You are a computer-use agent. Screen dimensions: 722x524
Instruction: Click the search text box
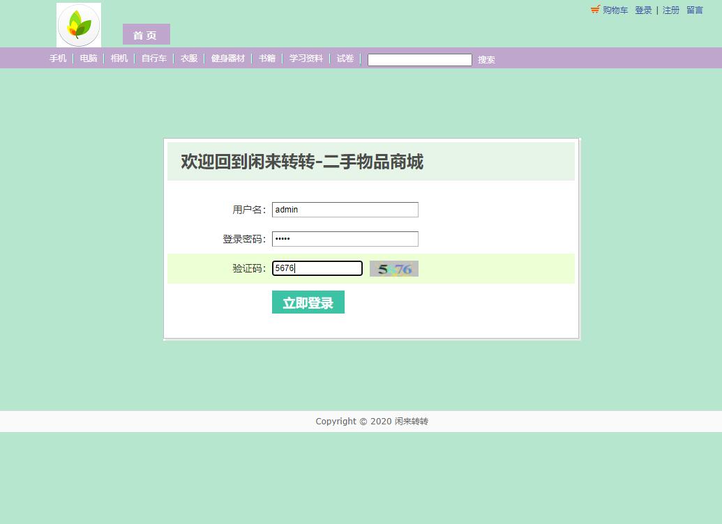coord(419,59)
